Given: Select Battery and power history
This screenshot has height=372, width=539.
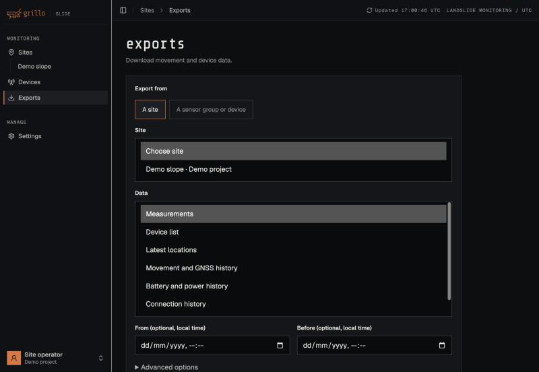Looking at the screenshot, I should tap(293, 286).
